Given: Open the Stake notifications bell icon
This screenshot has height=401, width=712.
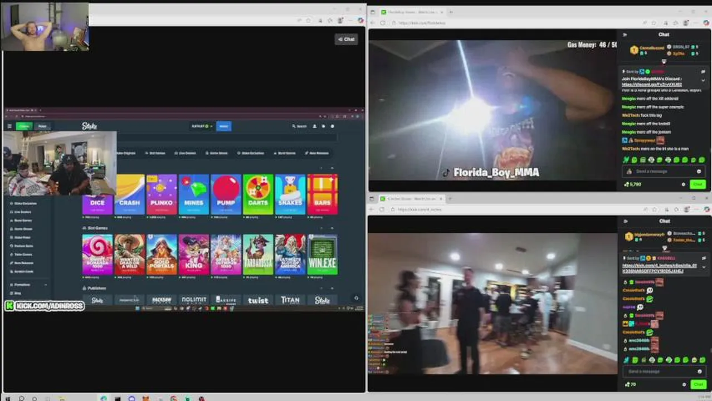Looking at the screenshot, I should point(323,126).
